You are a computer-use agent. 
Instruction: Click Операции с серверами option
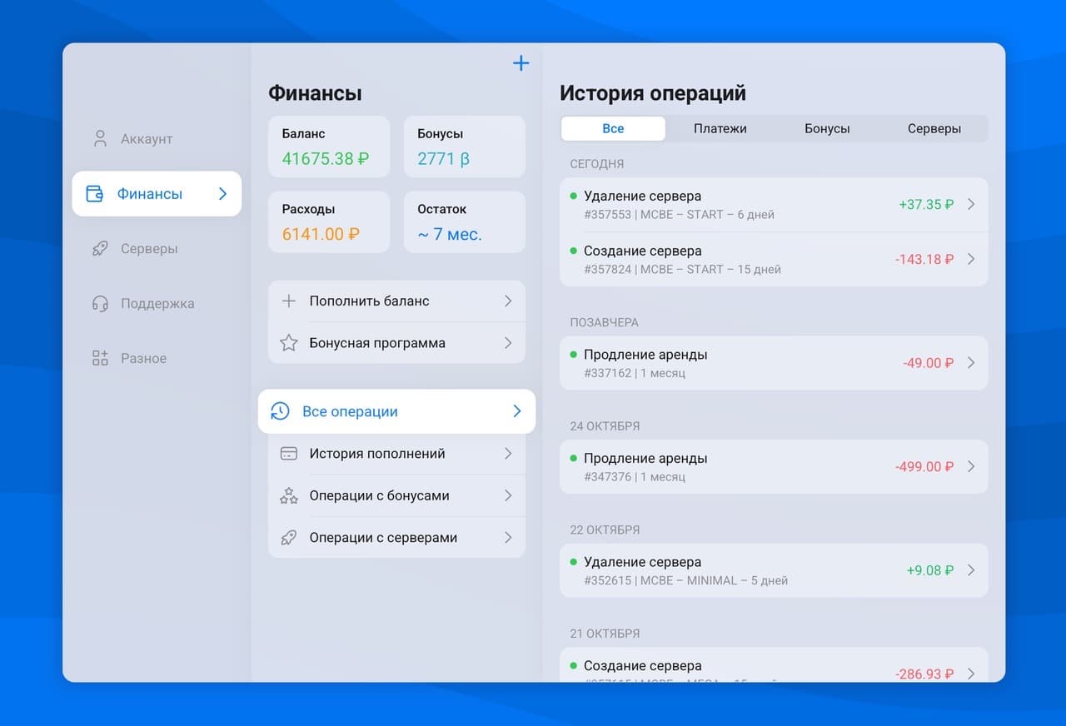click(383, 537)
